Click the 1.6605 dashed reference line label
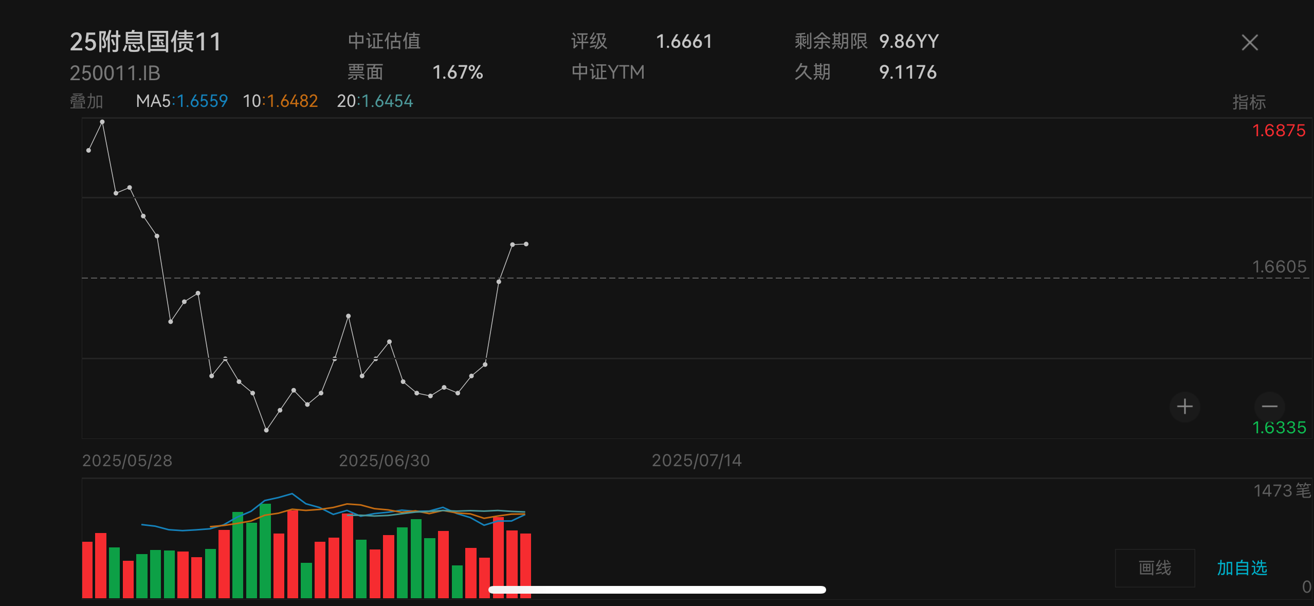 tap(1279, 267)
